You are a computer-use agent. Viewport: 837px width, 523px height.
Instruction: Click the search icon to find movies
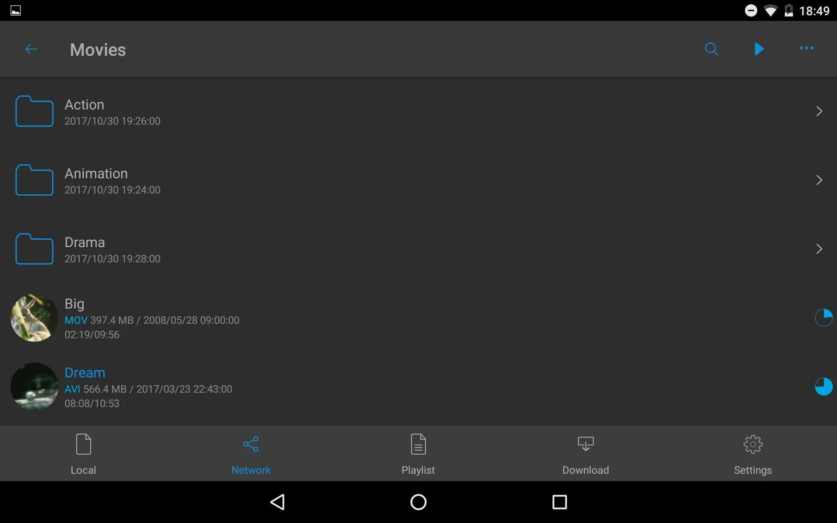coord(711,48)
